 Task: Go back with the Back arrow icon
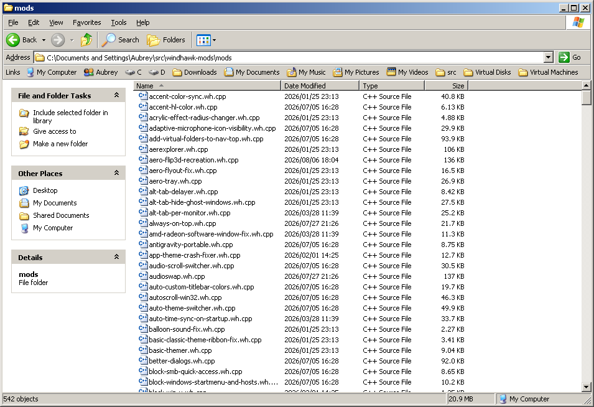(13, 40)
